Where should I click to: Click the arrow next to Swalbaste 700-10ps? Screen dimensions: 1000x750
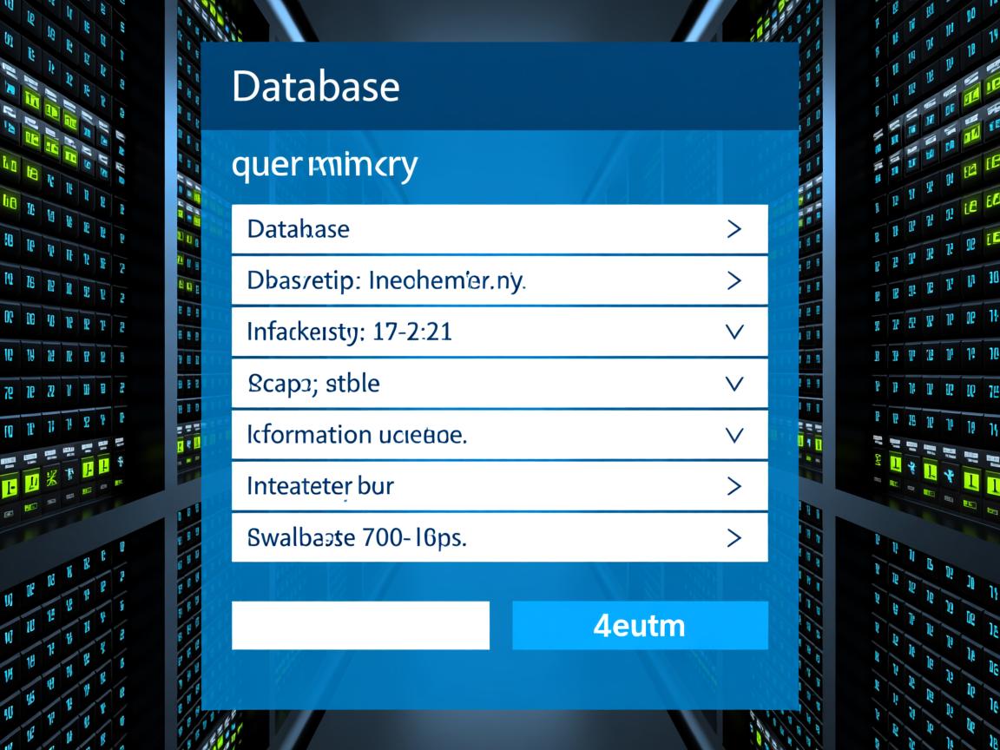[734, 537]
